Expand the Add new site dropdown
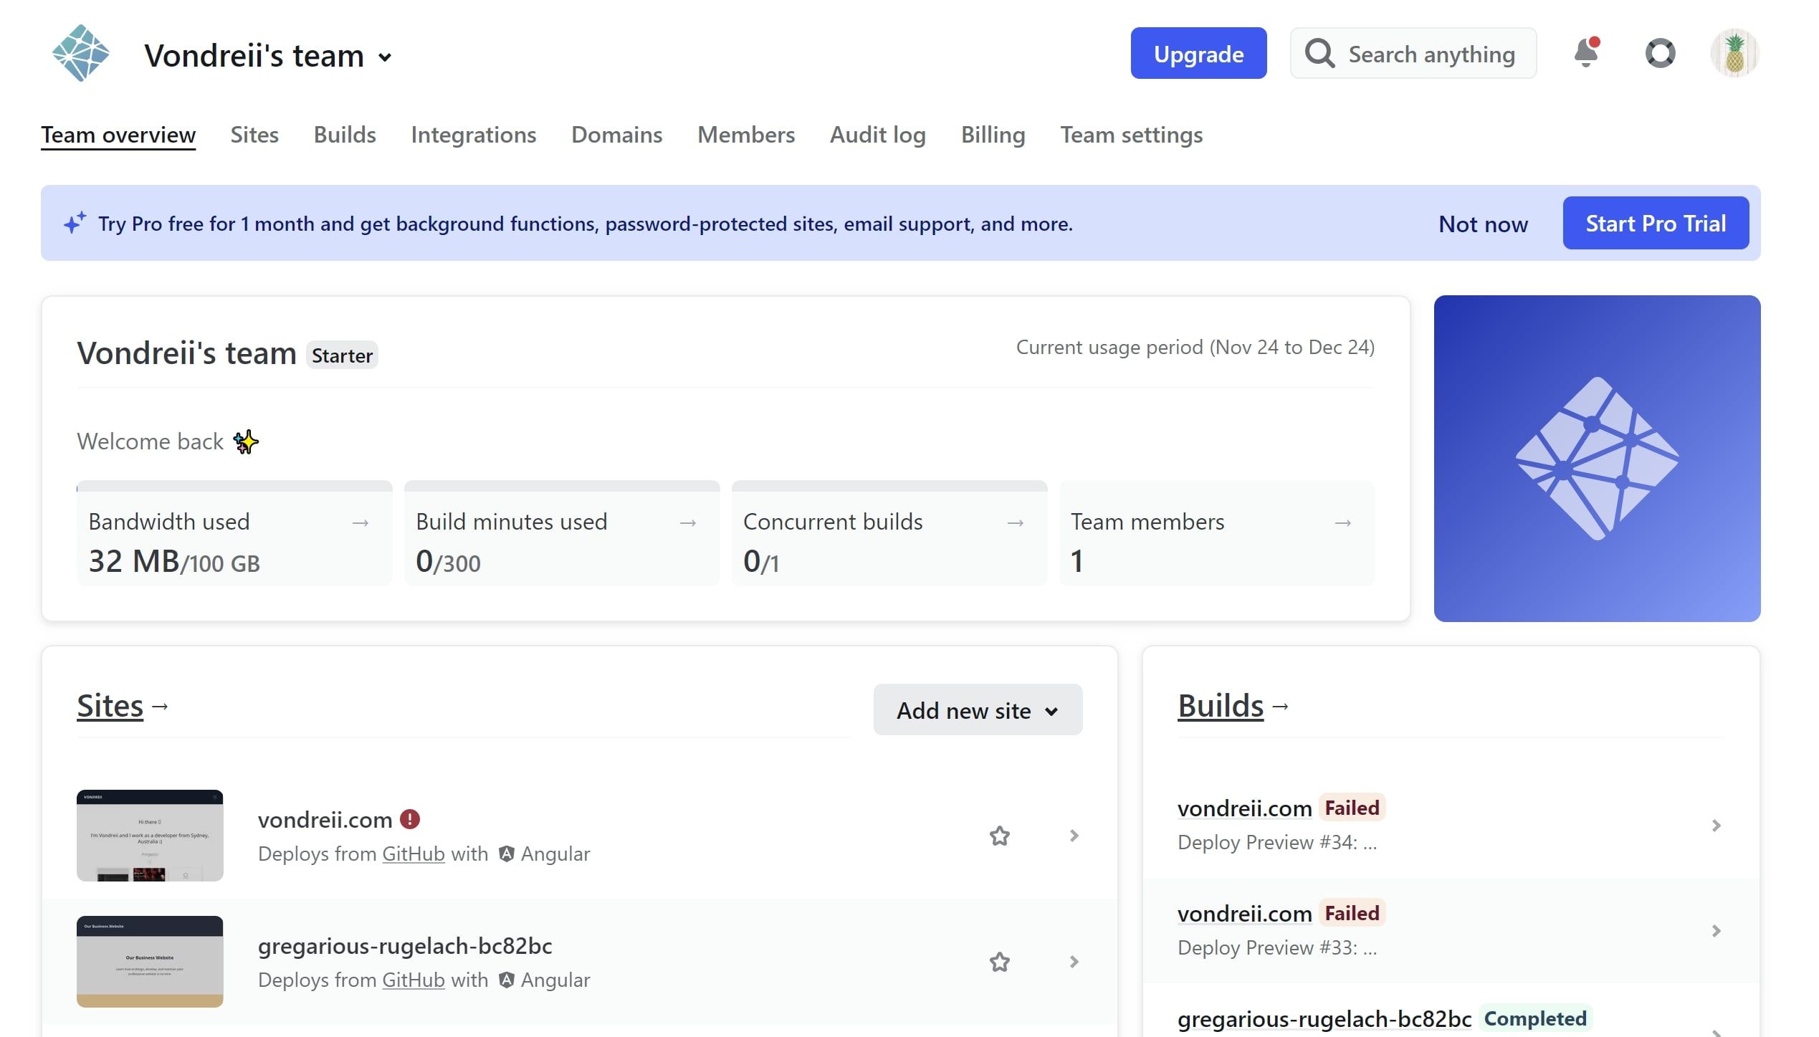The width and height of the screenshot is (1819, 1037). click(977, 709)
